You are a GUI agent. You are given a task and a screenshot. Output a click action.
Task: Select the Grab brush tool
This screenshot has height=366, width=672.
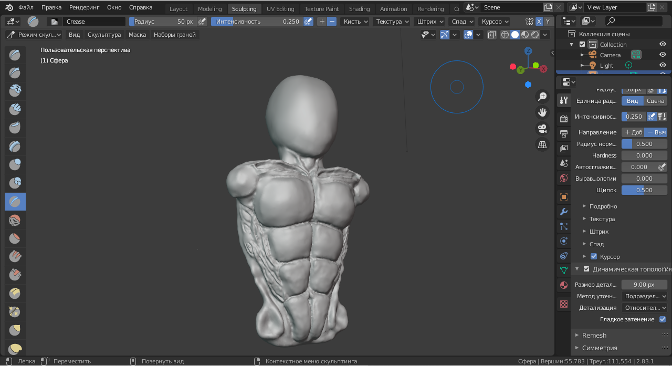(x=15, y=330)
